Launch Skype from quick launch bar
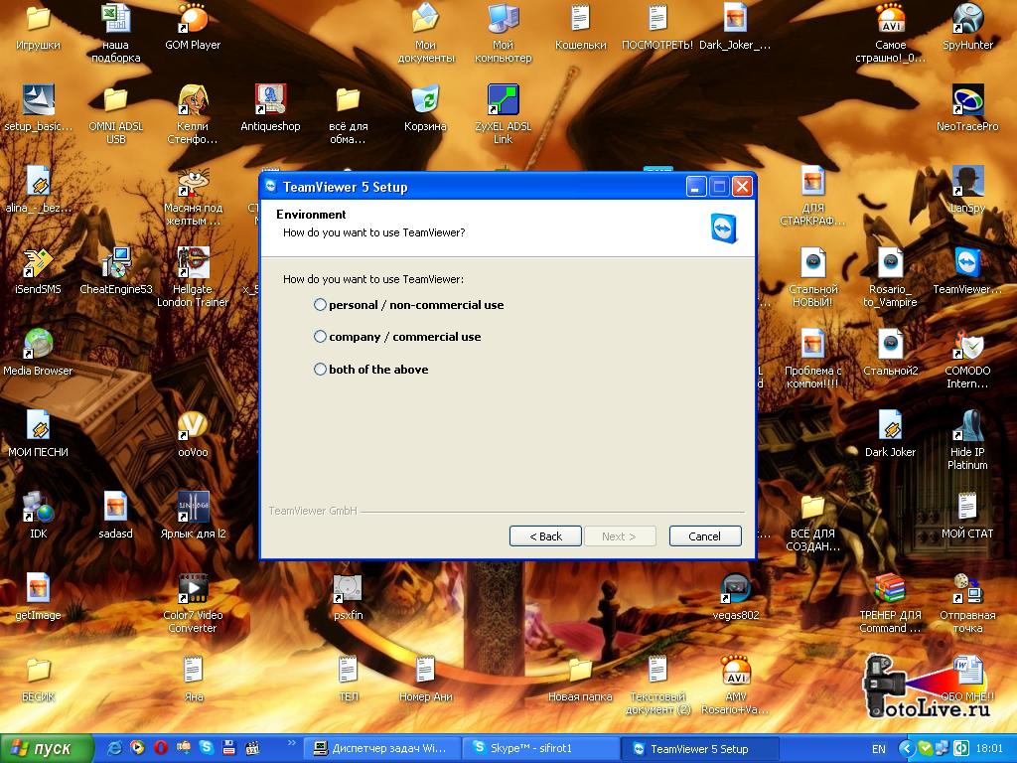The height and width of the screenshot is (763, 1017). pos(207,747)
